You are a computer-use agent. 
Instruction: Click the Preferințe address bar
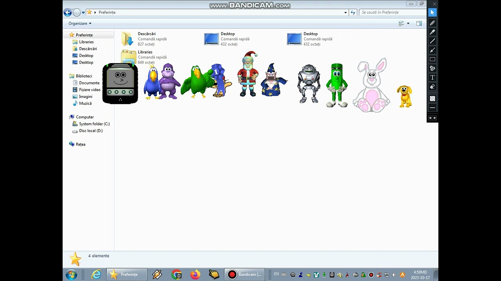pyautogui.click(x=216, y=12)
